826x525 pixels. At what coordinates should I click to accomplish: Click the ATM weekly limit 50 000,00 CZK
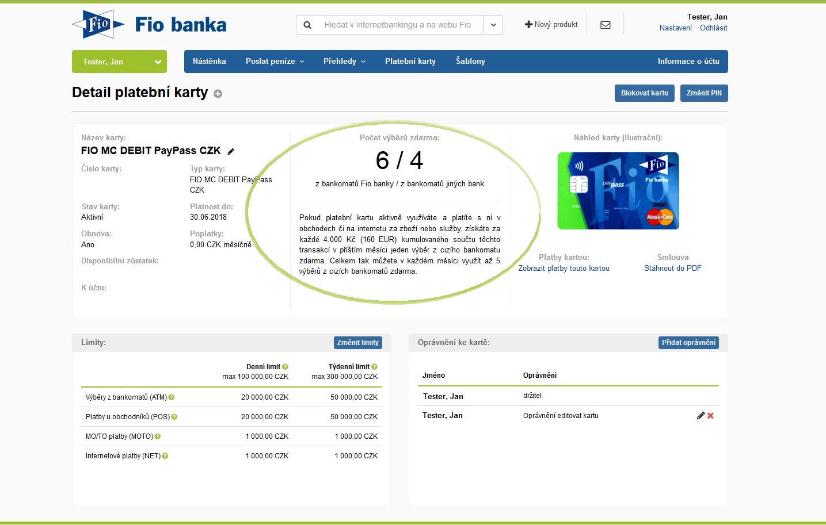point(354,397)
